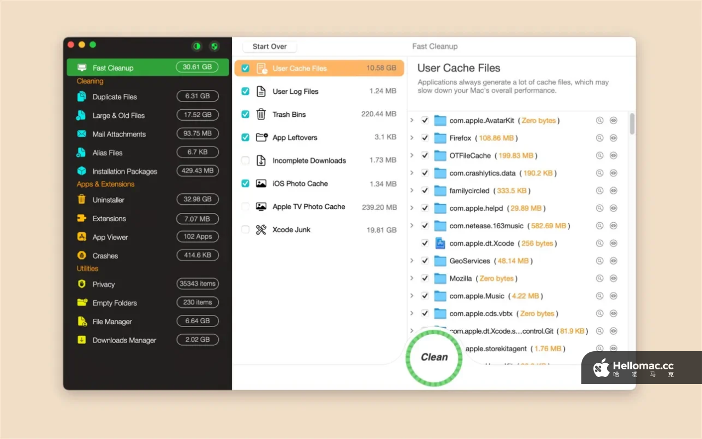Enable the Incomplete Downloads checkbox
702x439 pixels.
[245, 160]
